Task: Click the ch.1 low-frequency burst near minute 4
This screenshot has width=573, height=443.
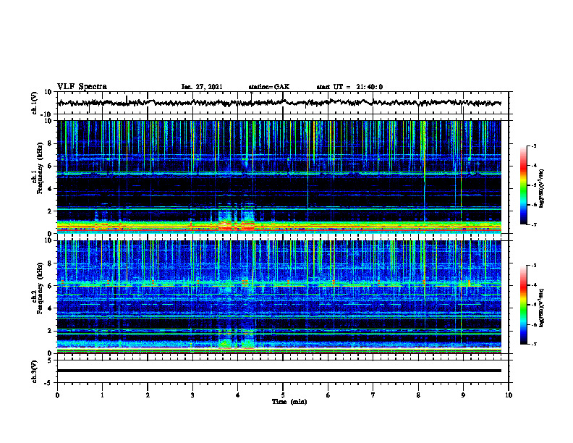Action: click(x=237, y=219)
